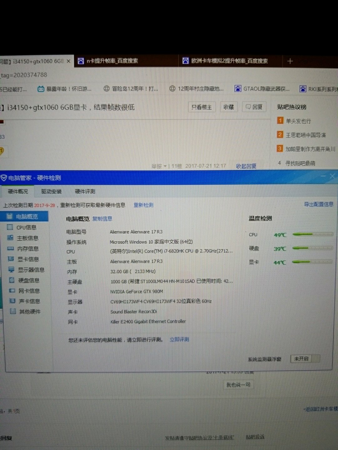Switch to the 驱动安装 tab
Screen dimensions: 338x450
click(51, 191)
